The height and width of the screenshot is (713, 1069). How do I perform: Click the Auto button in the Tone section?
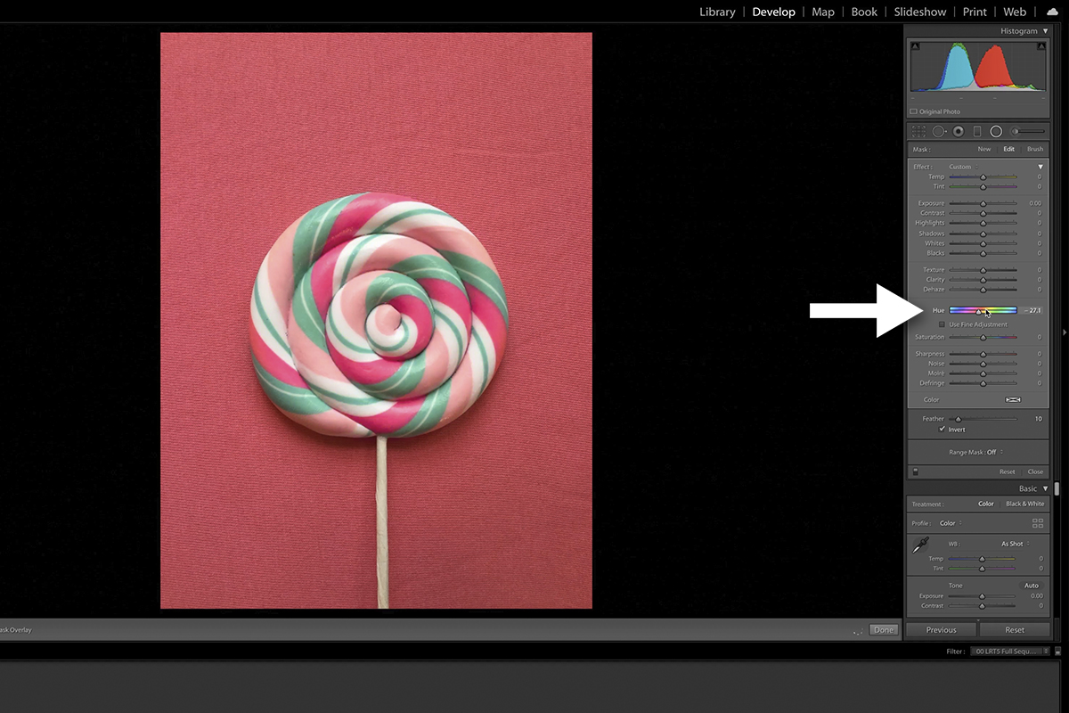[1032, 586]
